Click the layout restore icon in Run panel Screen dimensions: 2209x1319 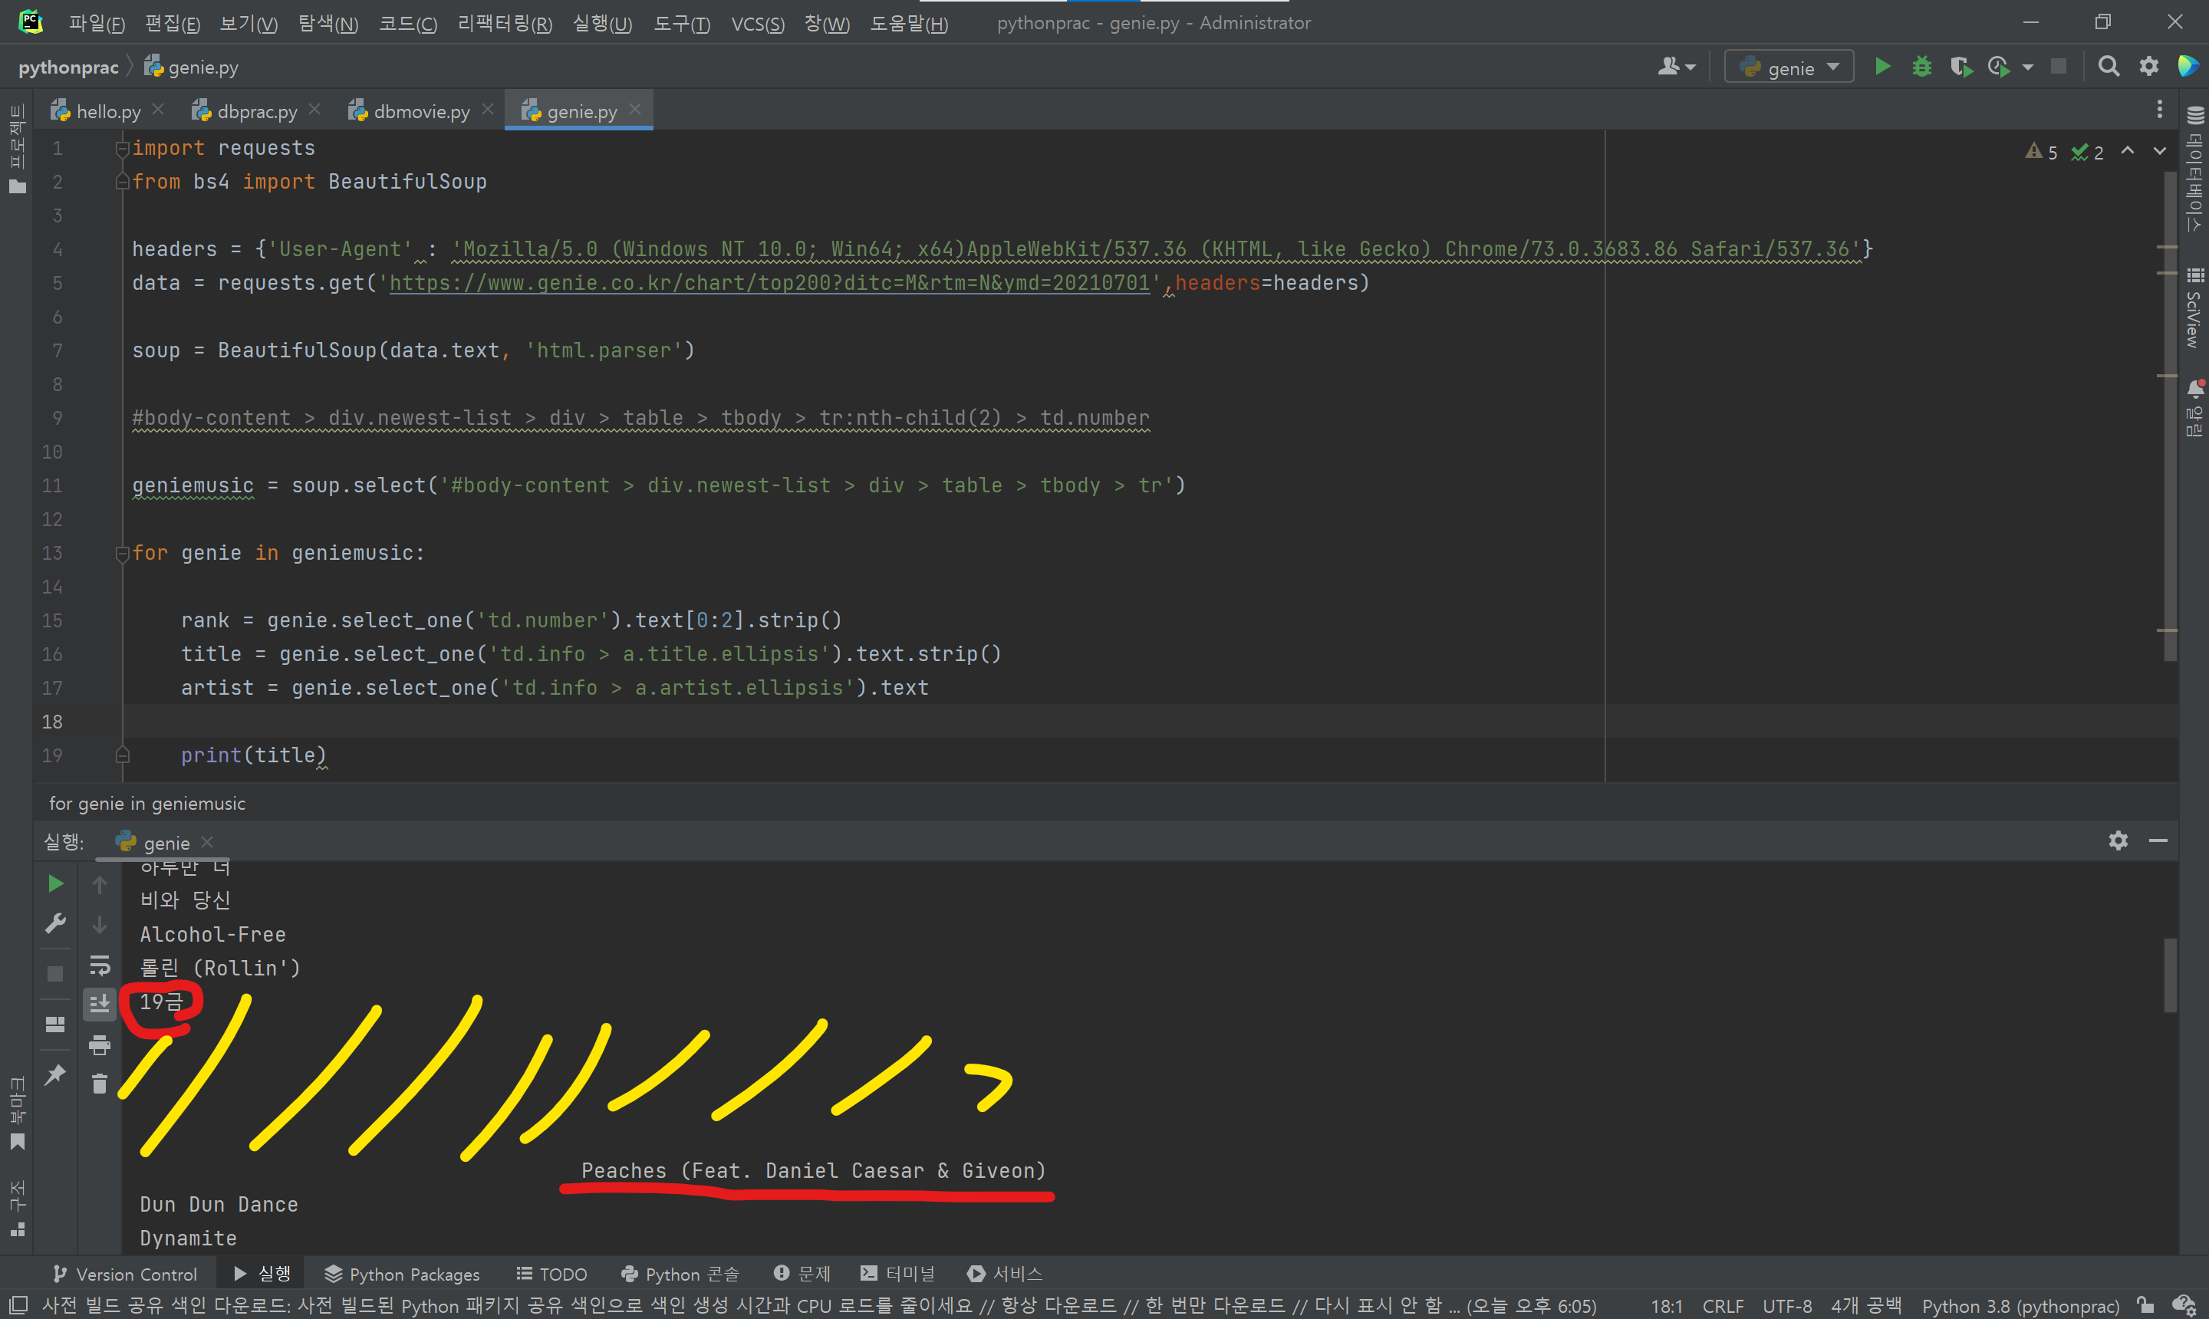pos(55,1025)
